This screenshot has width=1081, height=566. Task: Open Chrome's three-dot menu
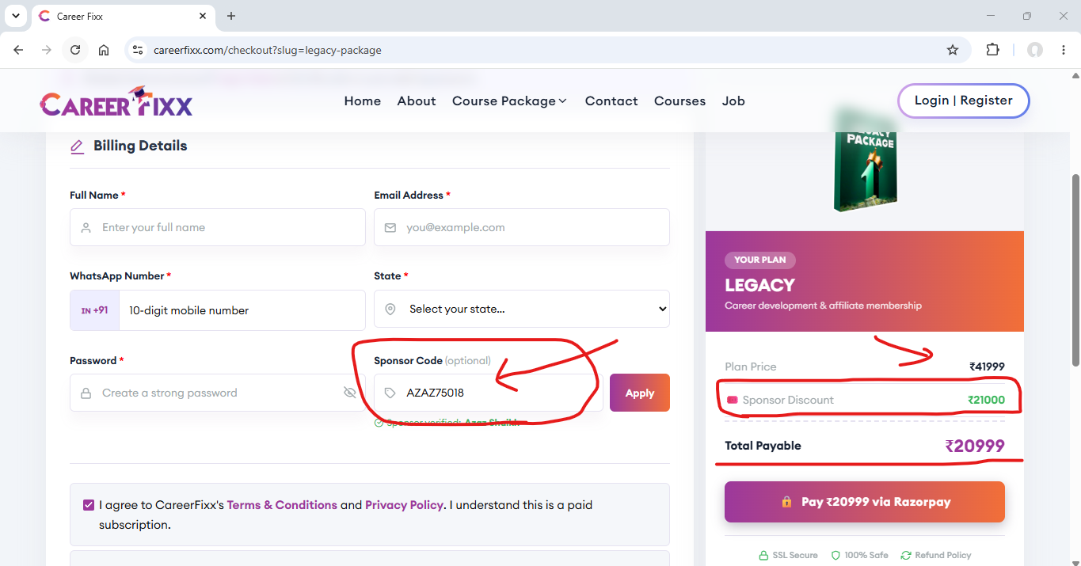coord(1063,50)
